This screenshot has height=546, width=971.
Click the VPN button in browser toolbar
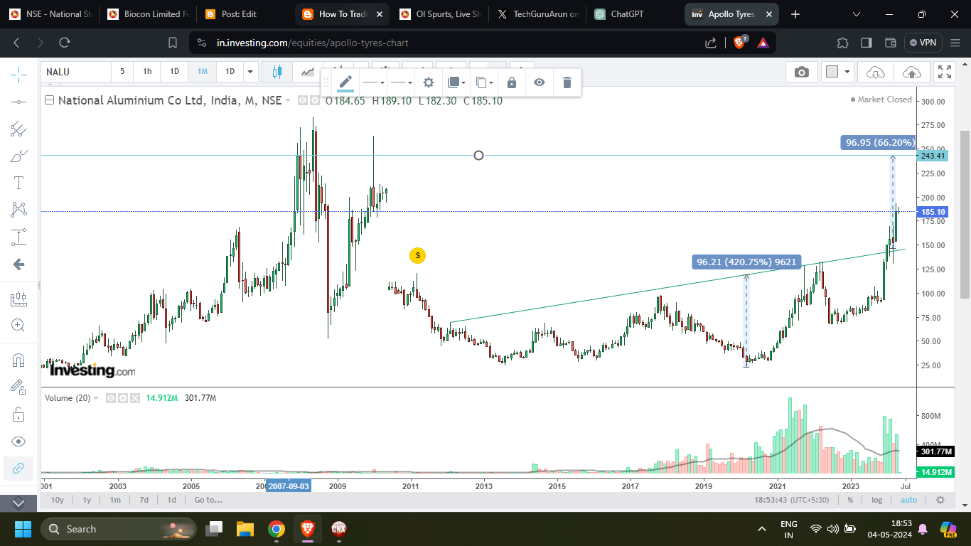[x=923, y=43]
